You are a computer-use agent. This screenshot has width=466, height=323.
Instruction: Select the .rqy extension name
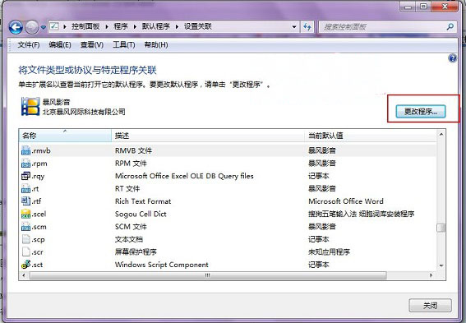(38, 176)
